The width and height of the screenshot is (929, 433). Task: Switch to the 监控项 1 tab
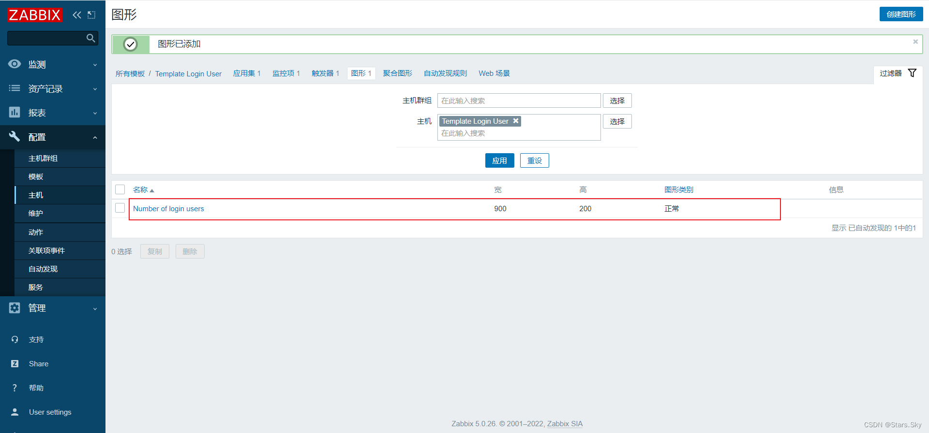pos(286,73)
